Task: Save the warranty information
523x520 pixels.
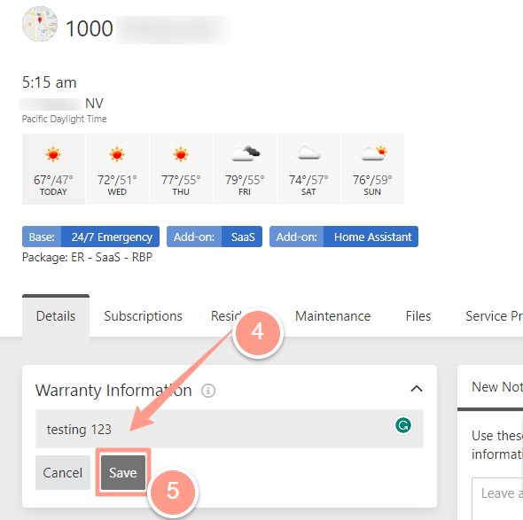Action: click(123, 473)
